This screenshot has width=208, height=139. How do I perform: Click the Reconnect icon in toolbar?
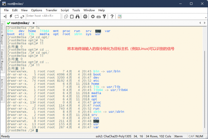click(x=17, y=16)
